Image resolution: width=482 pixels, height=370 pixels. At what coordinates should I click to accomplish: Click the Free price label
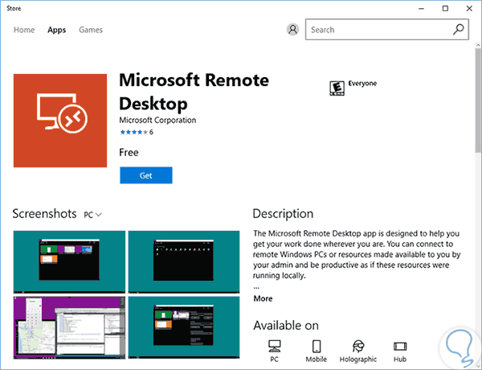(129, 152)
